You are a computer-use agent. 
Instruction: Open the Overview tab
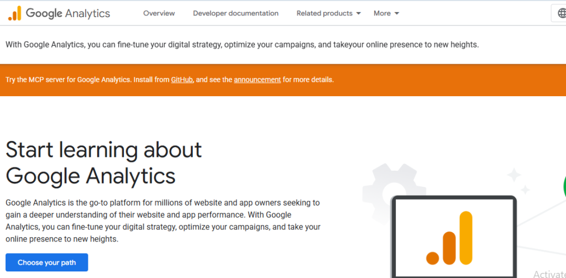(159, 13)
